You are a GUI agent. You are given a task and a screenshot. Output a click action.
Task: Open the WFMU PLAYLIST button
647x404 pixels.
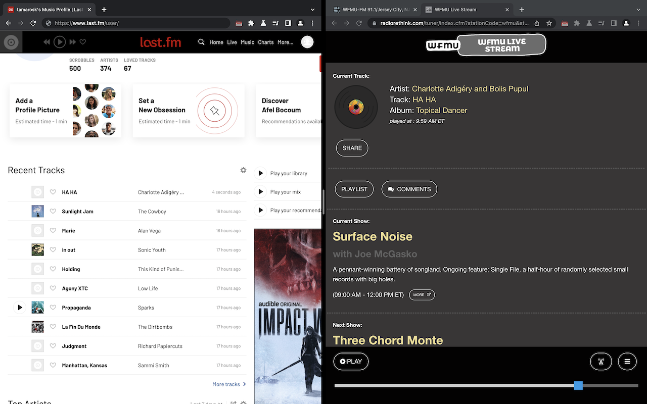354,189
